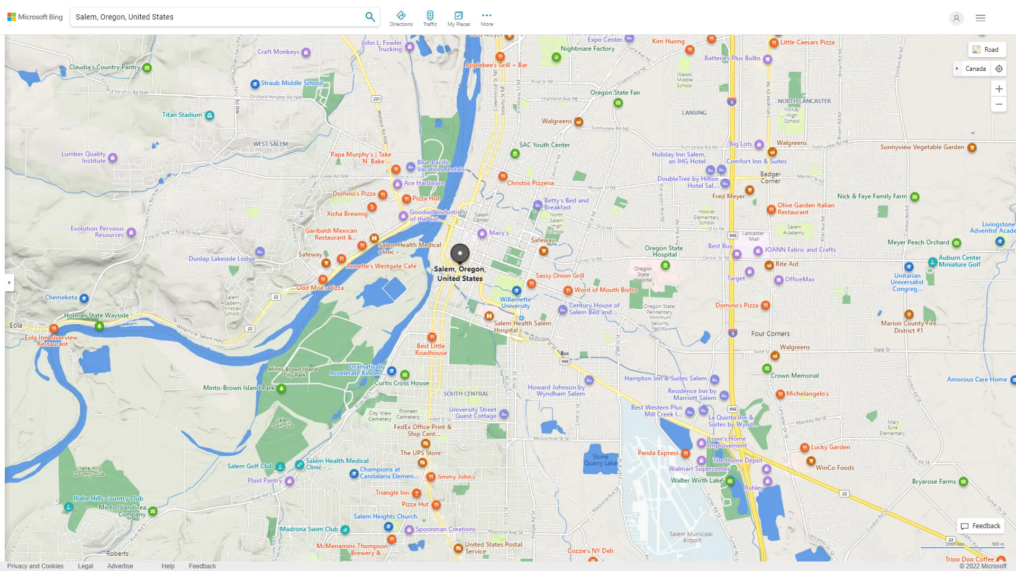The width and height of the screenshot is (1016, 571).
Task: Select the Minto-Brown Island Park green pin
Action: point(281,388)
